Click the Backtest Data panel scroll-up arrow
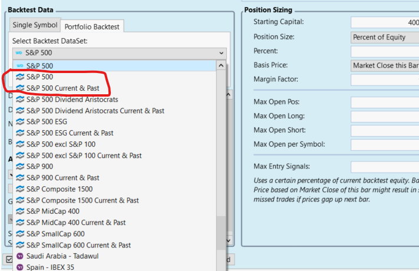Image resolution: width=419 pixels, height=271 pixels. [x=229, y=95]
